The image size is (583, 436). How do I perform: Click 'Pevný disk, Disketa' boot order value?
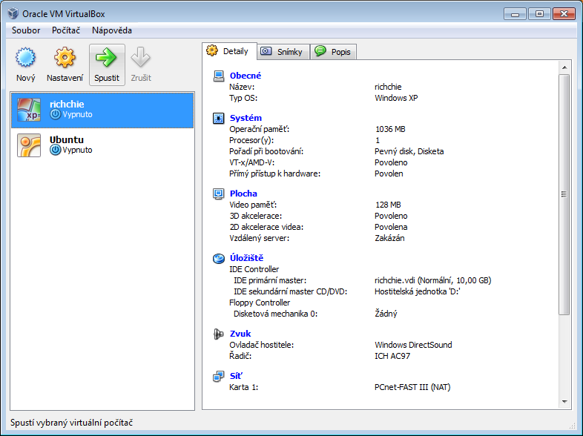pyautogui.click(x=409, y=151)
